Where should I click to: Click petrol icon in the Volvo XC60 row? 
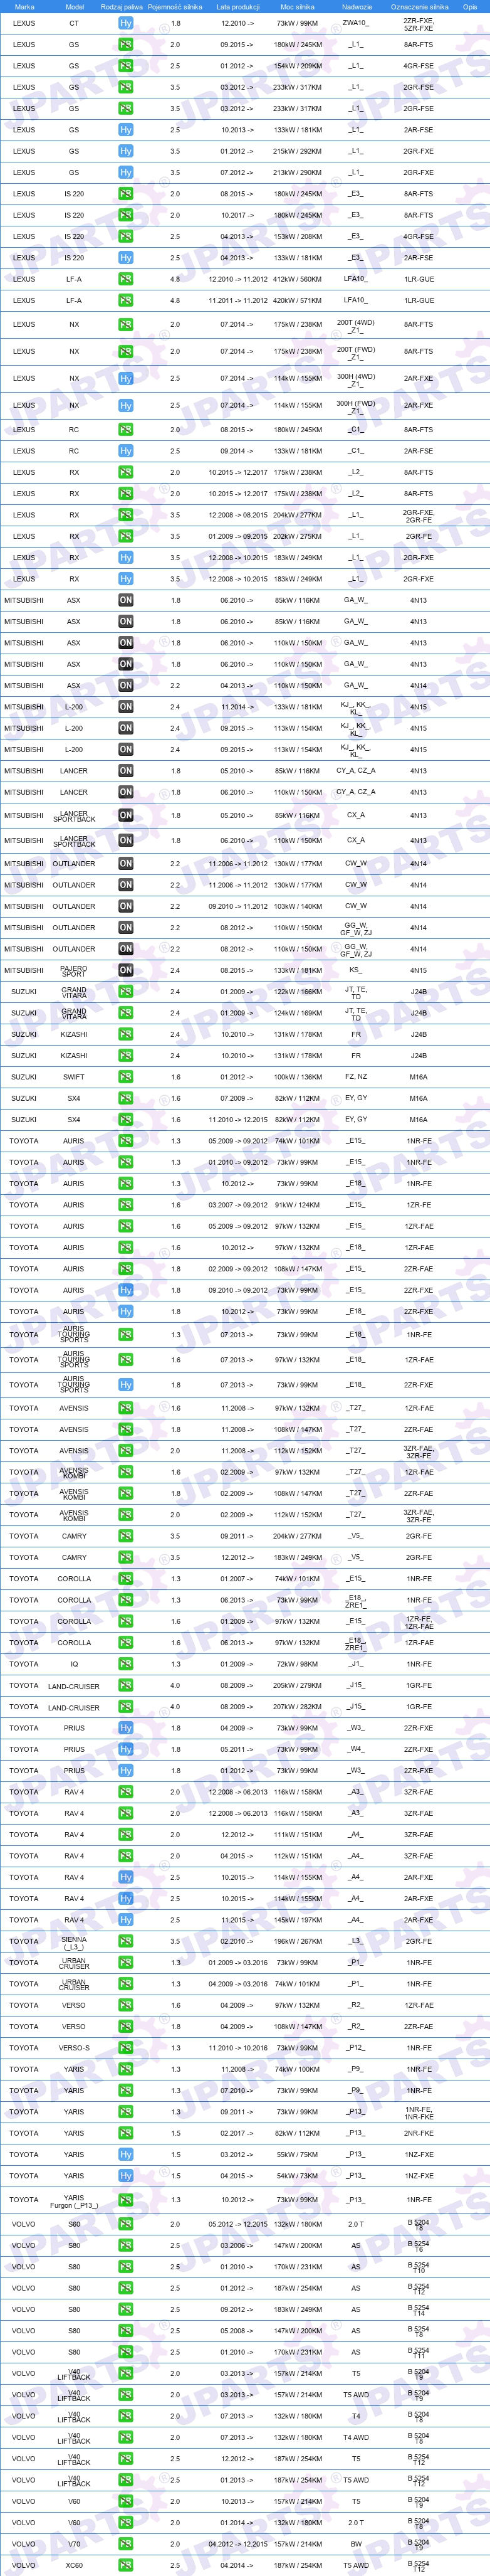pyautogui.click(x=125, y=2565)
